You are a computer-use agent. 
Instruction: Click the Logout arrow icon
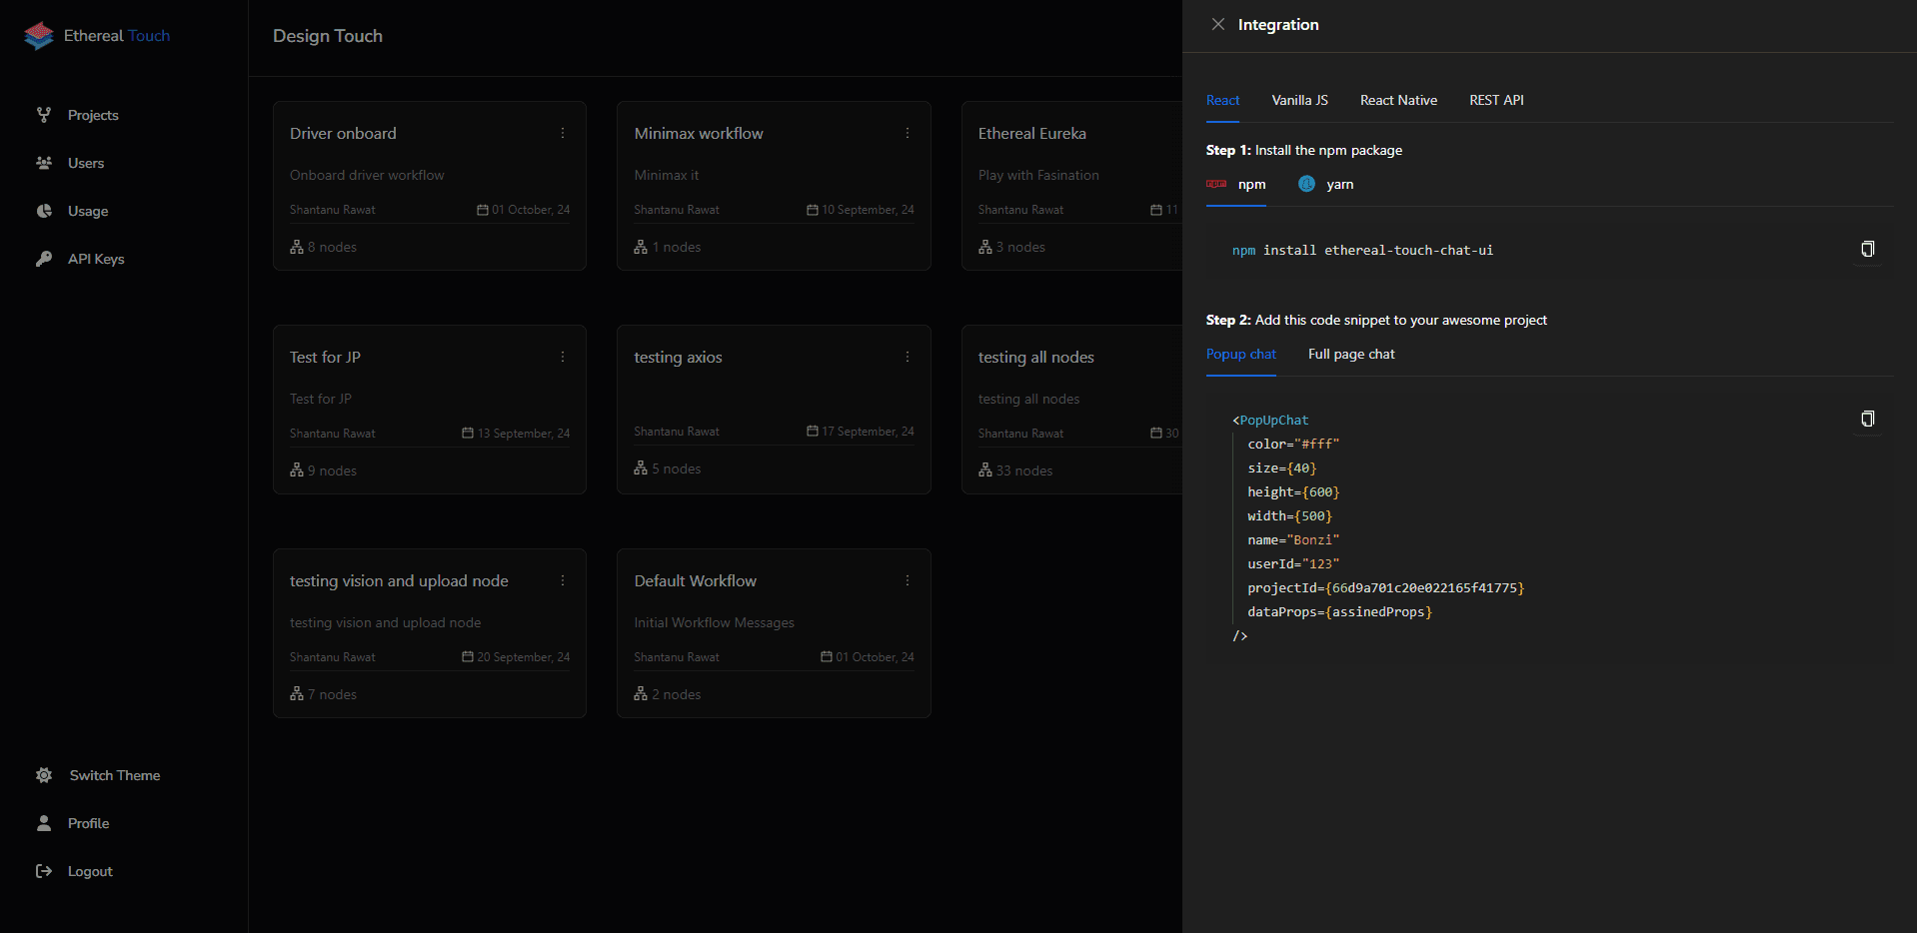point(44,871)
